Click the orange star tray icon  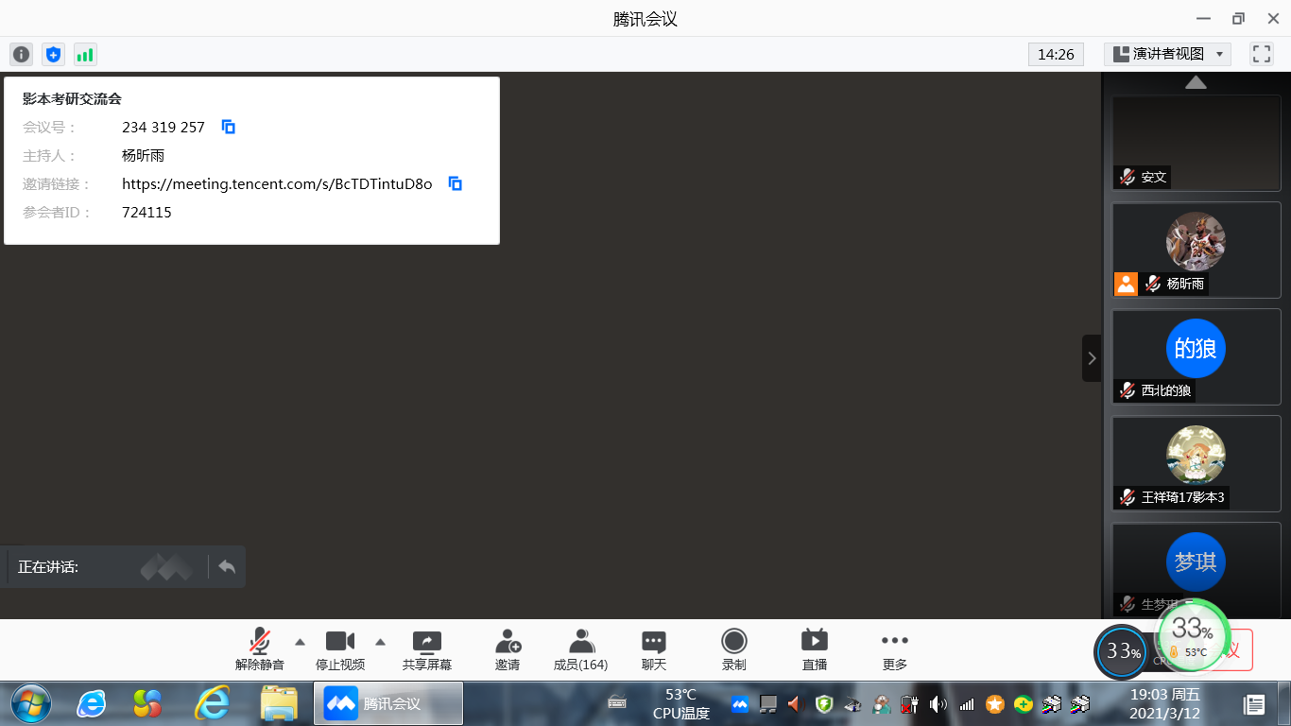coord(994,703)
